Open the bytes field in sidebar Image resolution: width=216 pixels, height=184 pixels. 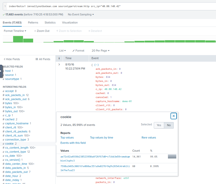tap(9, 103)
